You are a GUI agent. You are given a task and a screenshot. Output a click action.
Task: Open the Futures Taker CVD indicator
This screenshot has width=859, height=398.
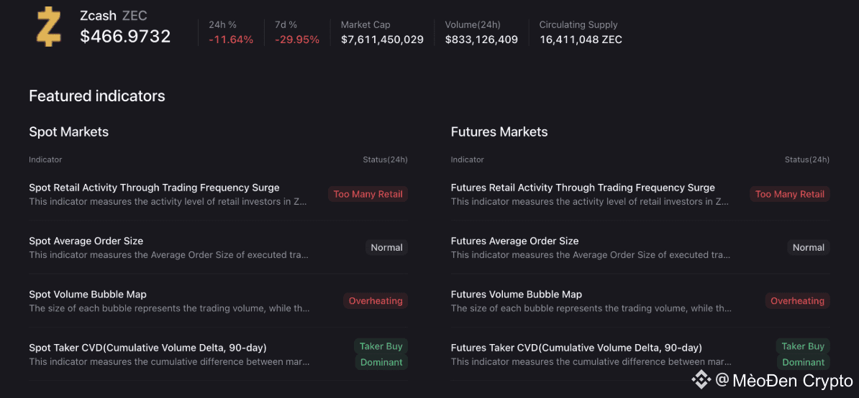click(x=576, y=348)
